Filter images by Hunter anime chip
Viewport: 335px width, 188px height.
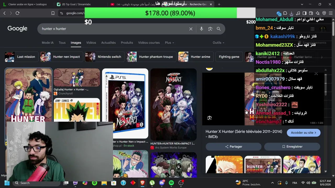point(196,57)
